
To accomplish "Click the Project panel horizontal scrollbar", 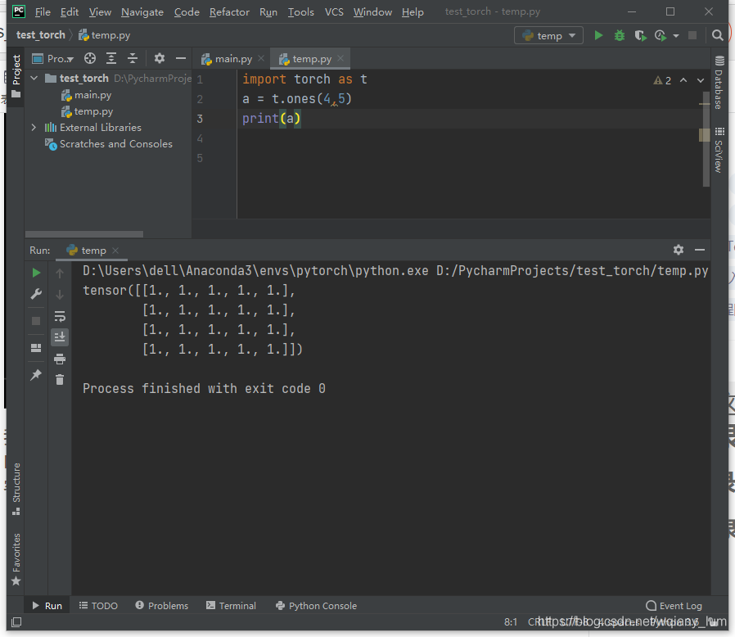I will pyautogui.click(x=84, y=233).
